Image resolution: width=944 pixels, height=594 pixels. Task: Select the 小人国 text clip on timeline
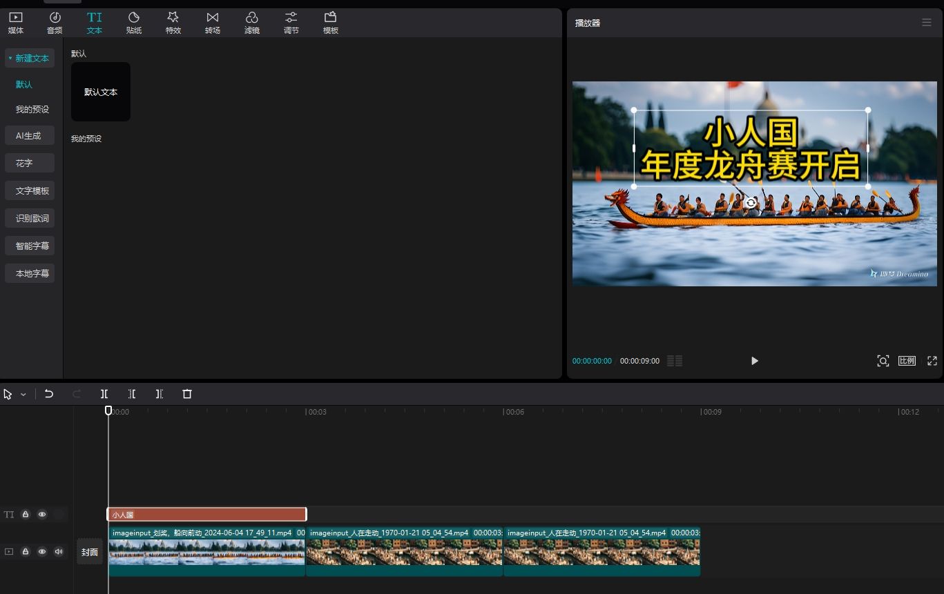(206, 515)
